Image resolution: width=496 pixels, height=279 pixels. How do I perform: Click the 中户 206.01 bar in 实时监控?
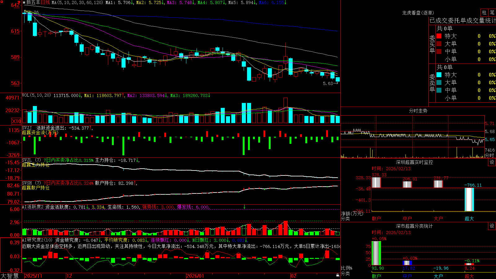pos(407,184)
